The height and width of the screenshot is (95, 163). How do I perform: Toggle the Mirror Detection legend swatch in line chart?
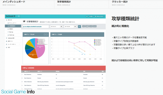click(x=94, y=39)
